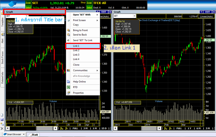
Task: Click the T button on right Graph window
Action: click(201, 12)
